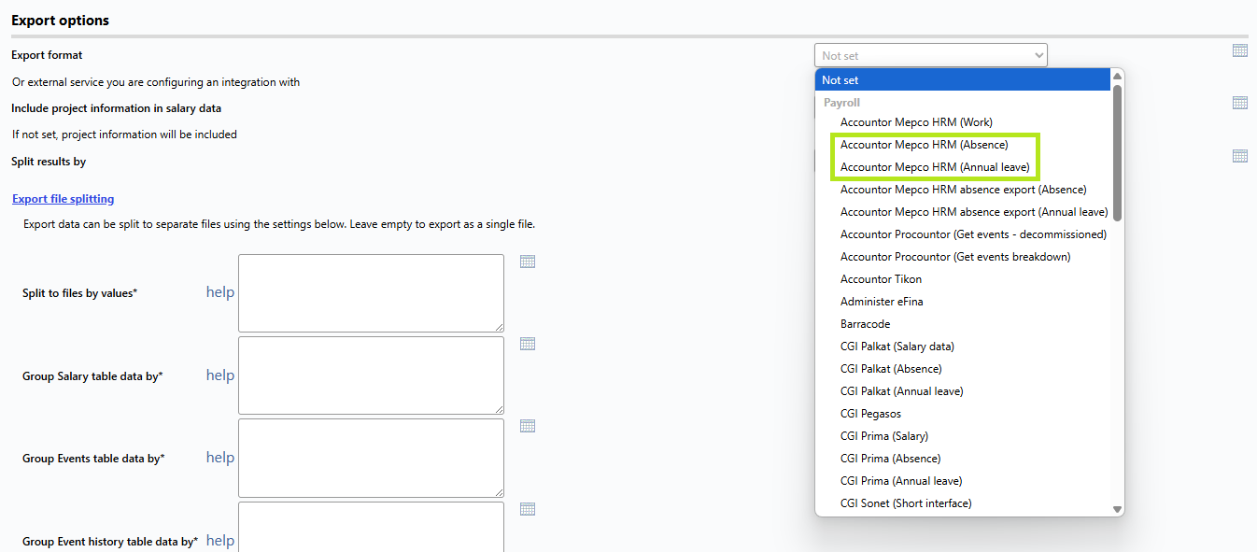Click the table icon beside Export format

click(x=1240, y=50)
